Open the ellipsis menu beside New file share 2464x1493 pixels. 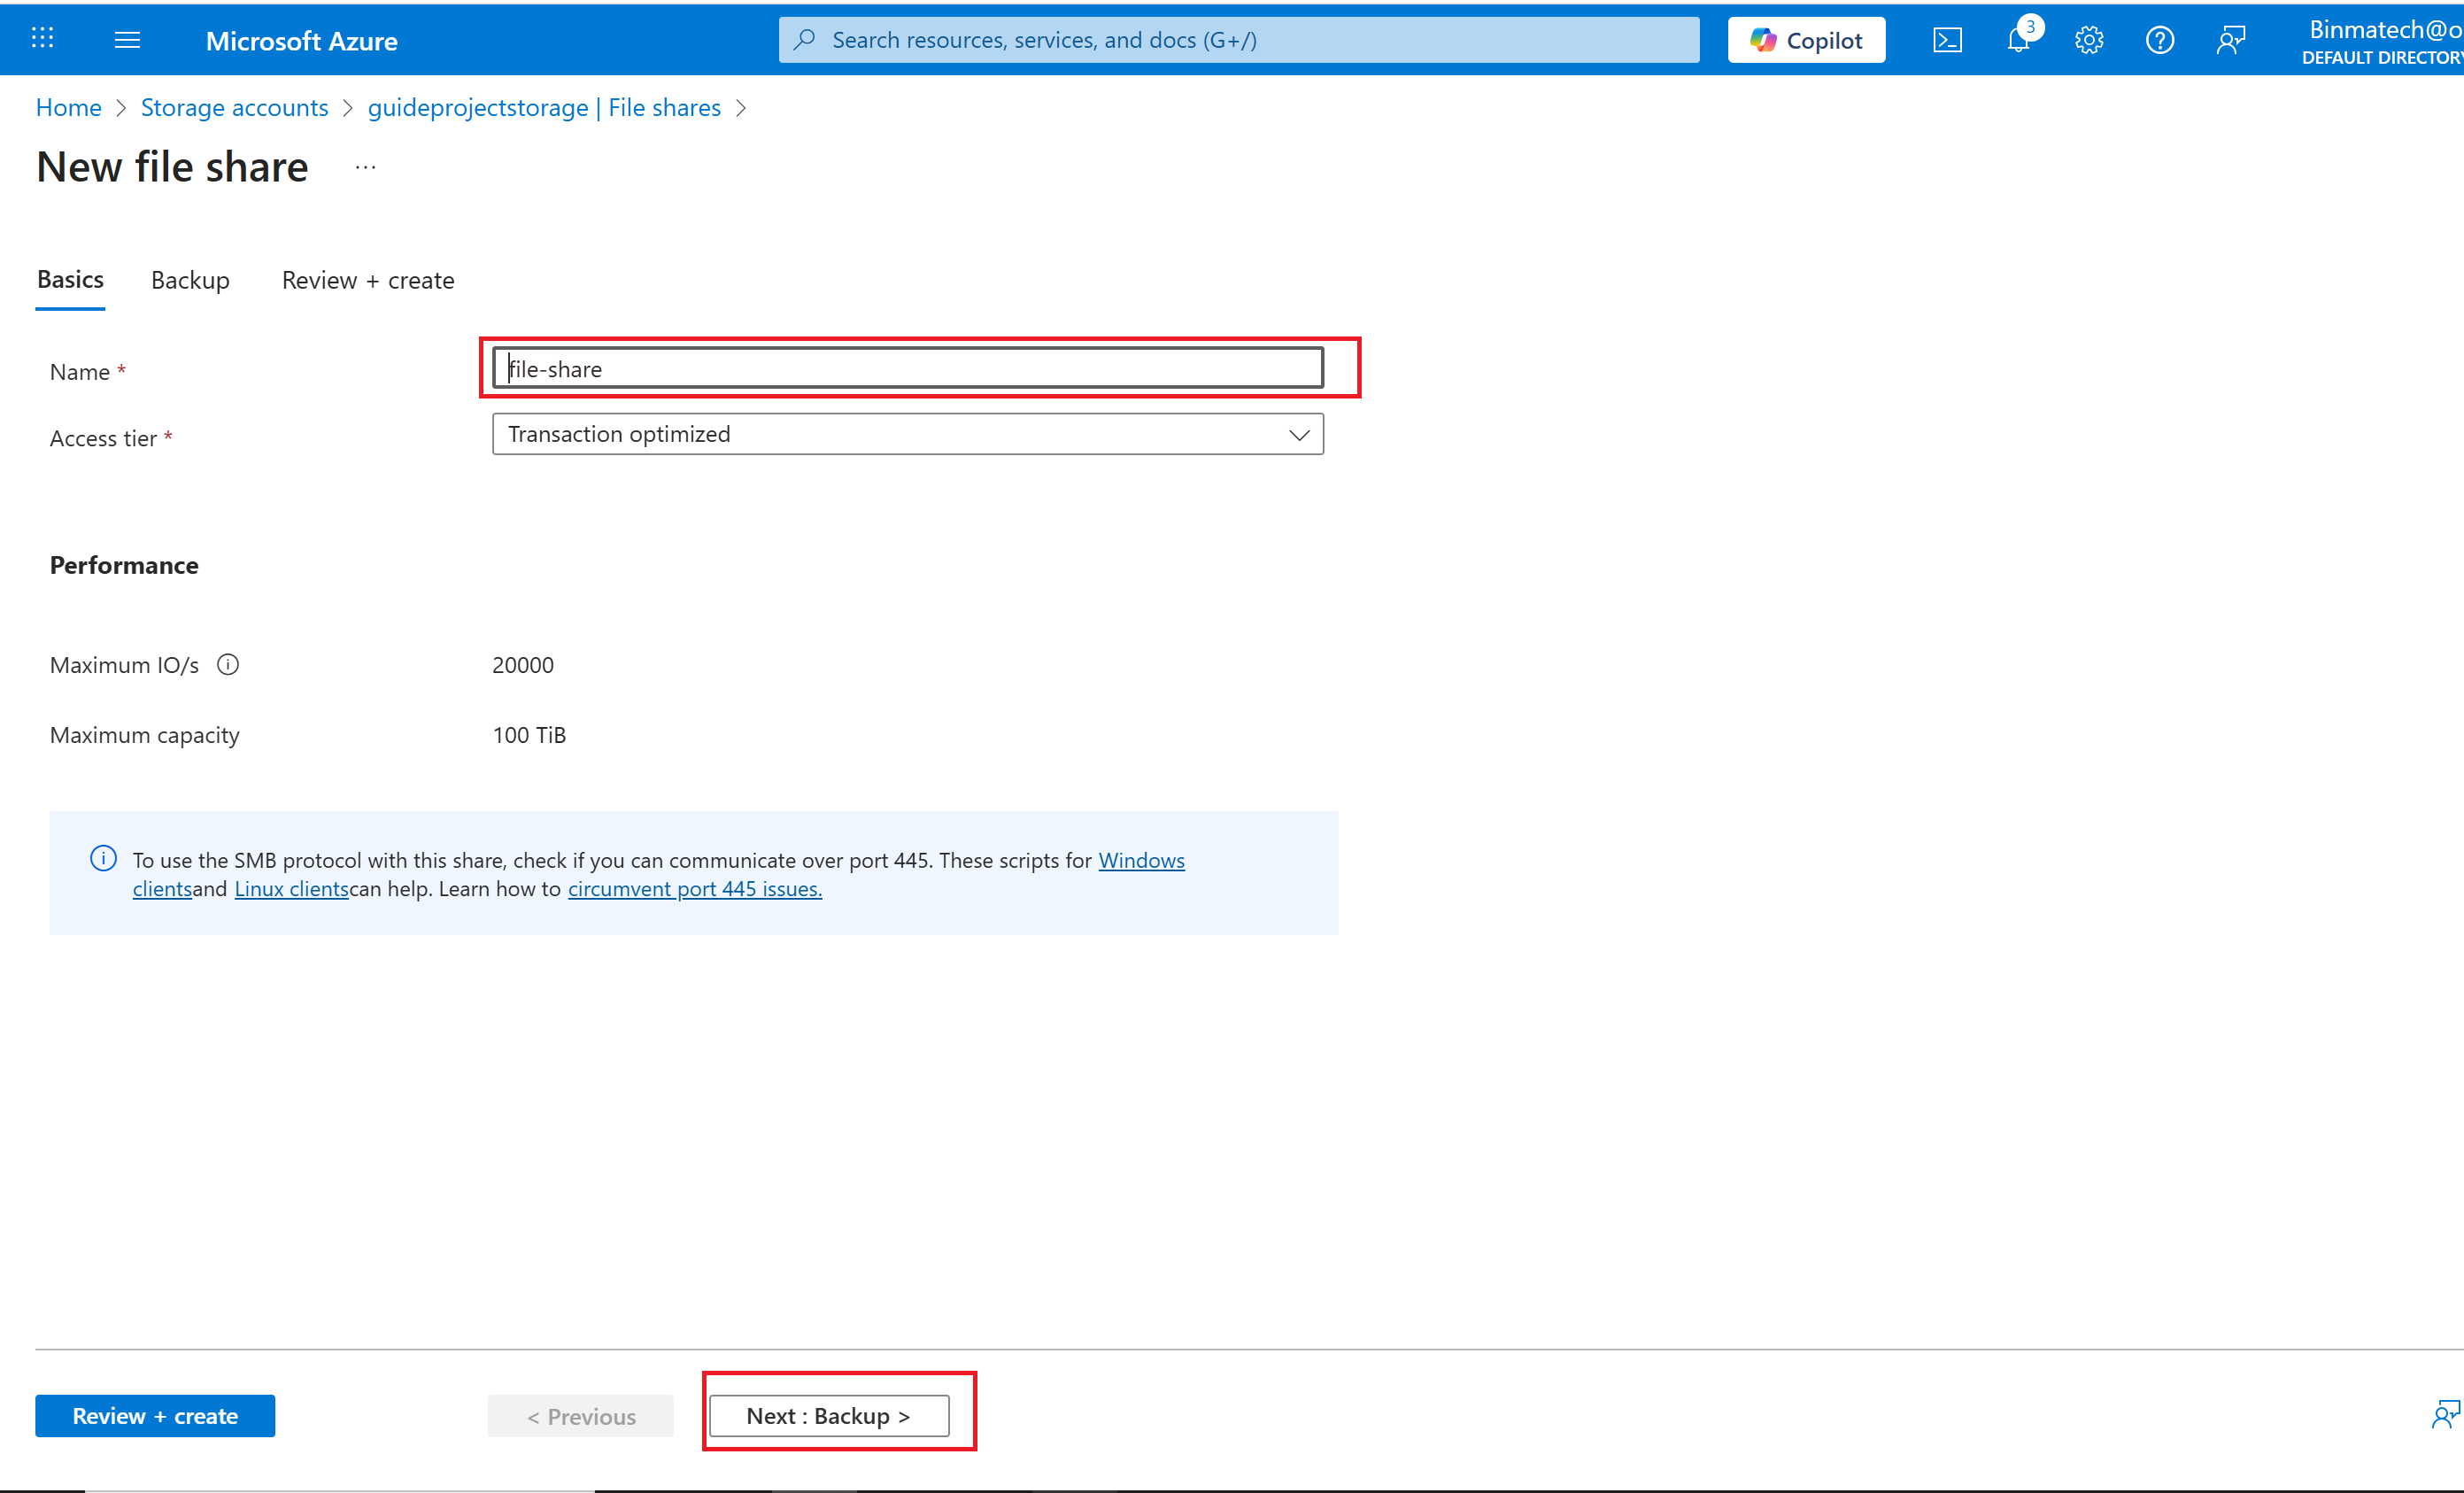[365, 167]
